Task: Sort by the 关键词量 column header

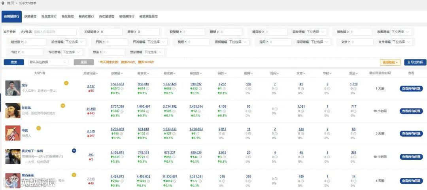Action: point(91,73)
